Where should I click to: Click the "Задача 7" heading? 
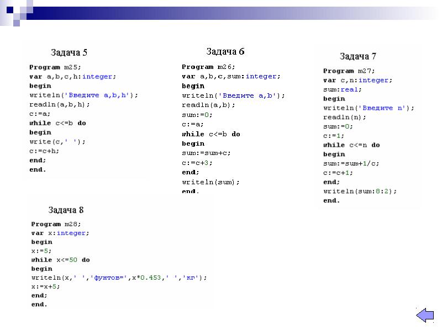click(x=357, y=56)
